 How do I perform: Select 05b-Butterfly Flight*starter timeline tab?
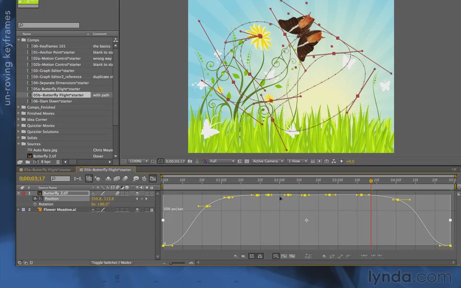[x=107, y=169]
